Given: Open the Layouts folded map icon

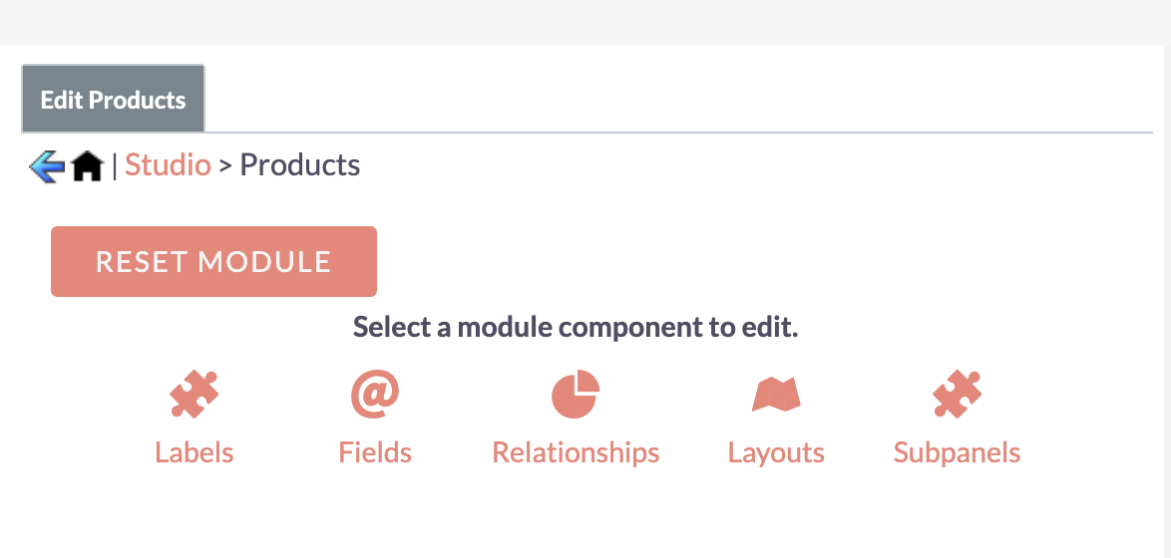Looking at the screenshot, I should pyautogui.click(x=776, y=395).
